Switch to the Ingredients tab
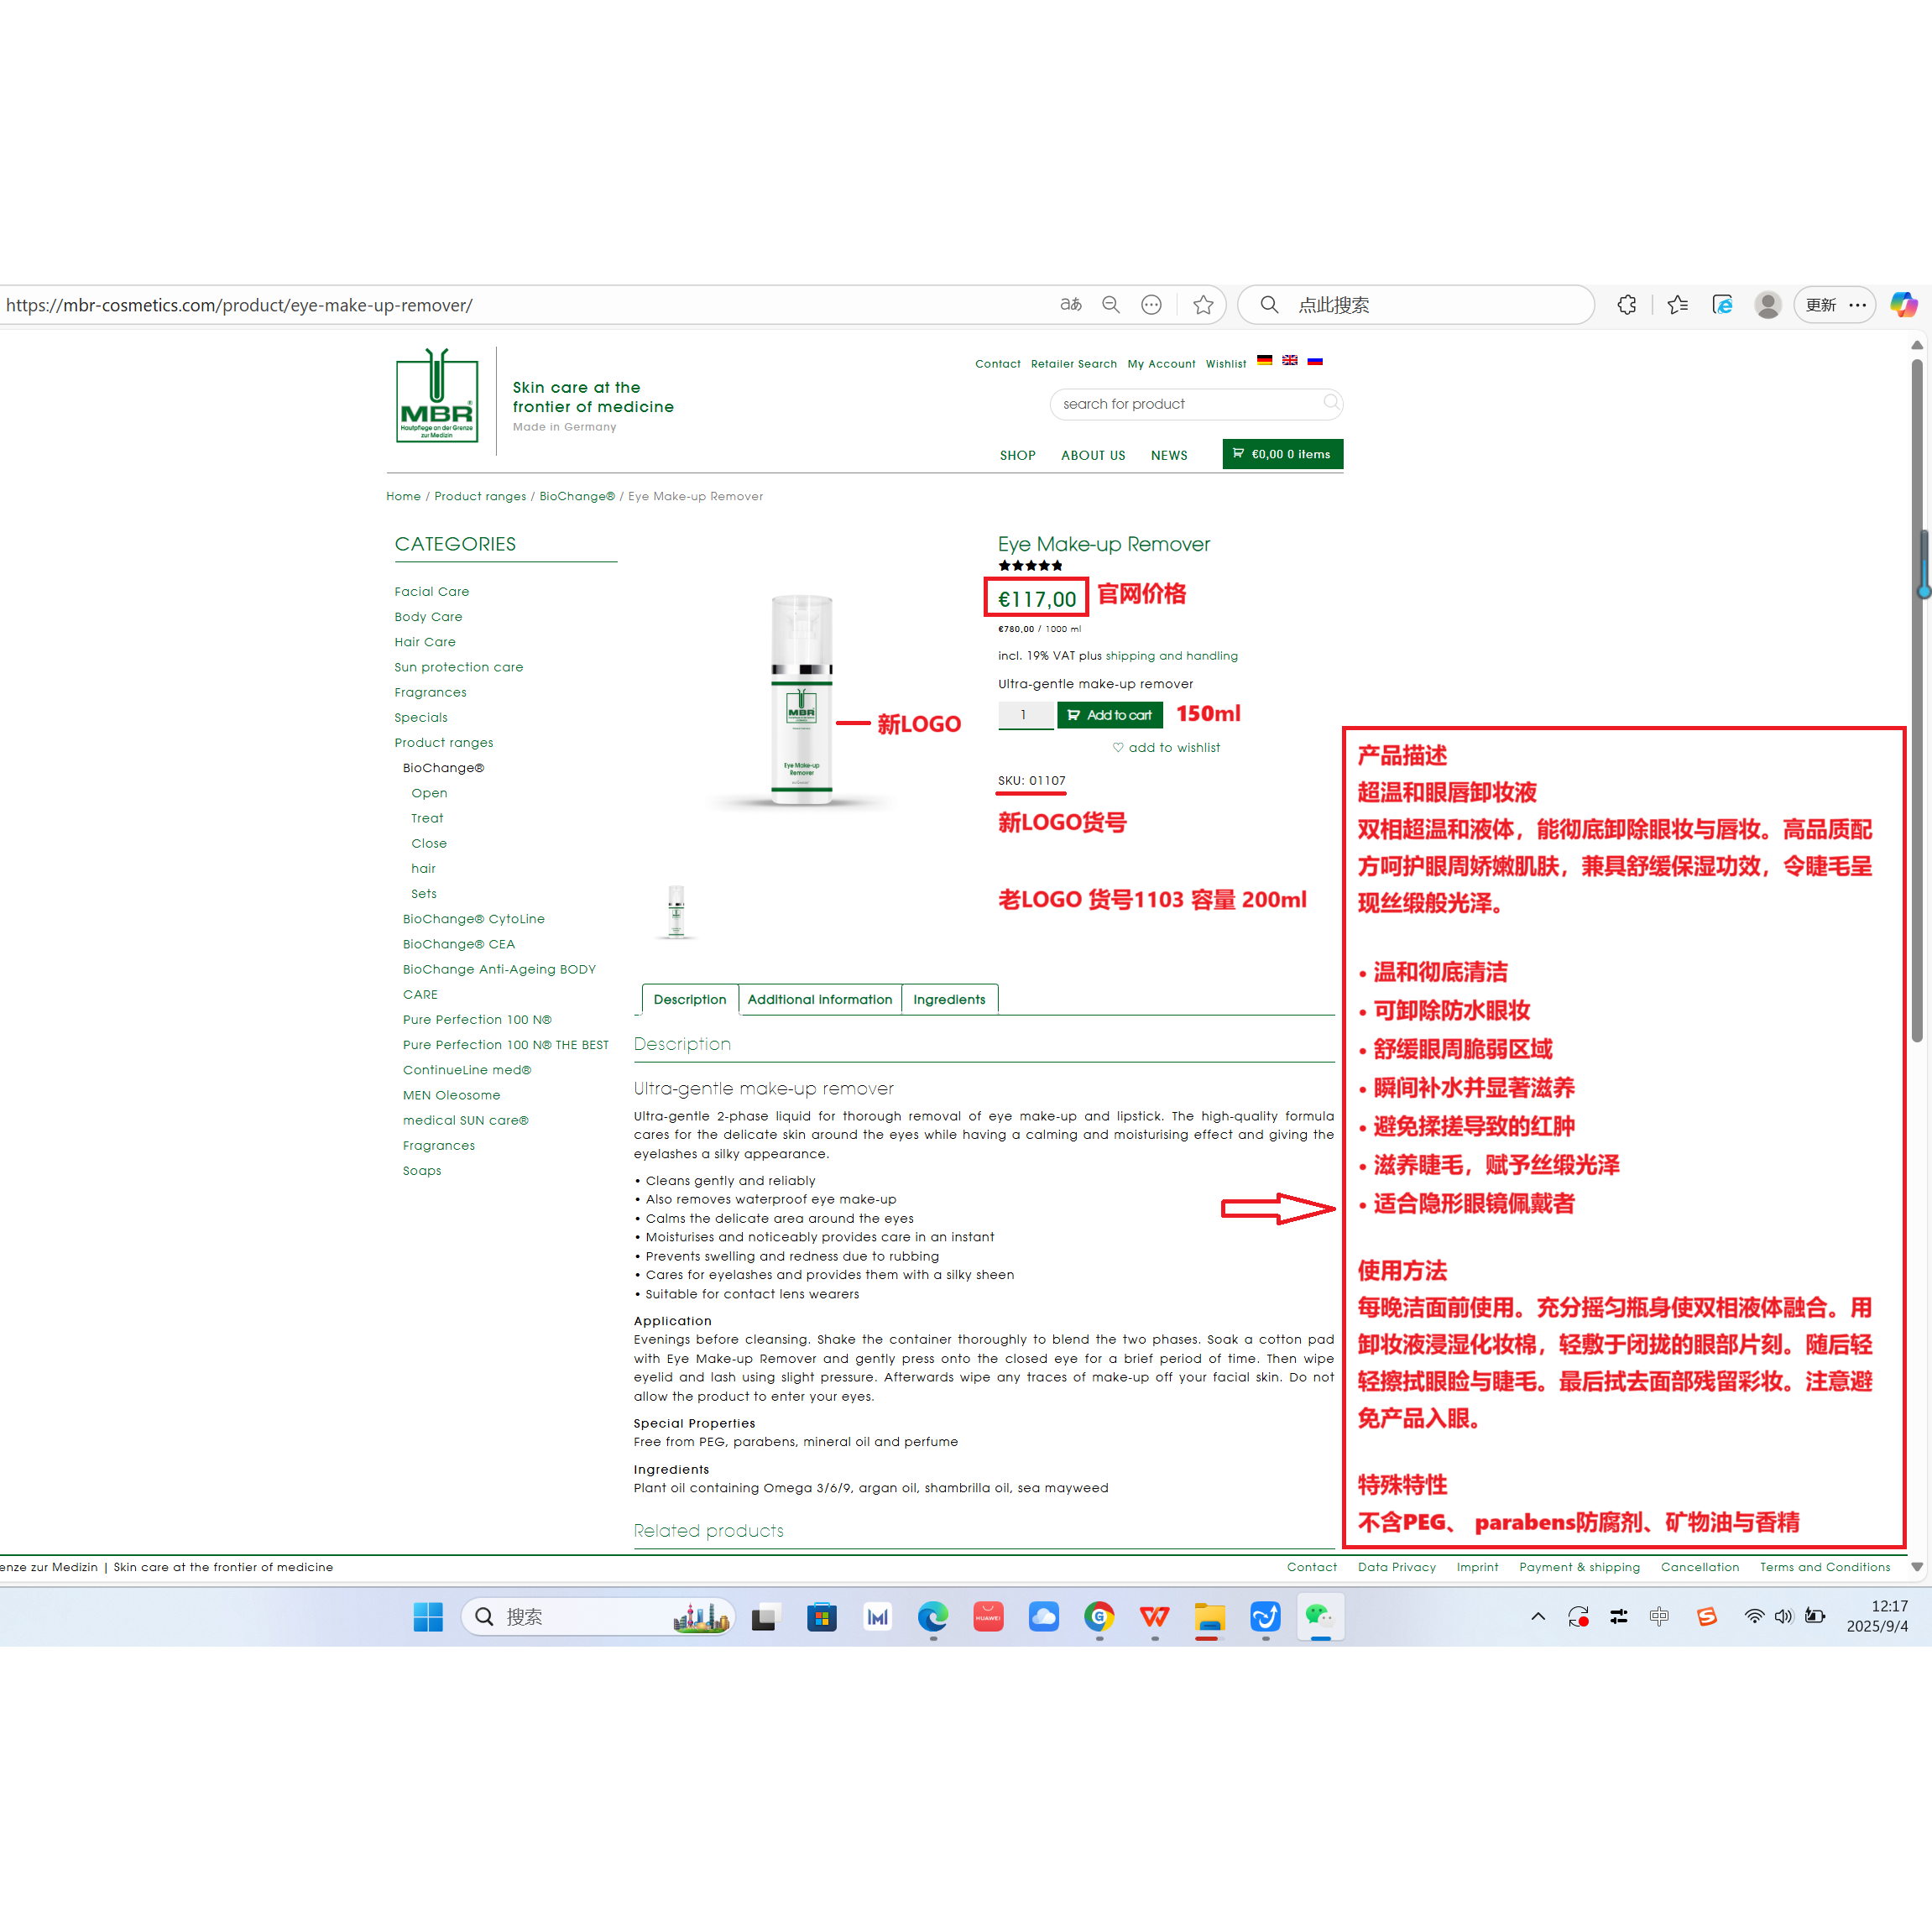This screenshot has height=1932, width=1932. click(948, 999)
